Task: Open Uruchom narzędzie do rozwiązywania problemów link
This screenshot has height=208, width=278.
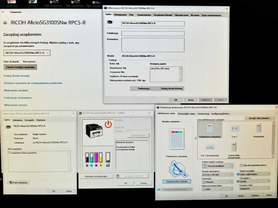Action: 33,83
